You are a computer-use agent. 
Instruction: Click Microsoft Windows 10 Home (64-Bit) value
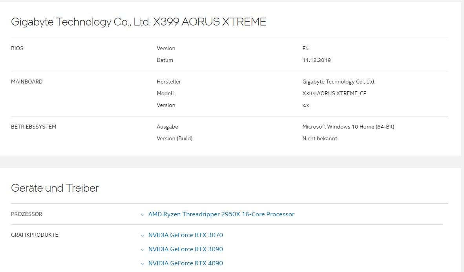click(348, 127)
